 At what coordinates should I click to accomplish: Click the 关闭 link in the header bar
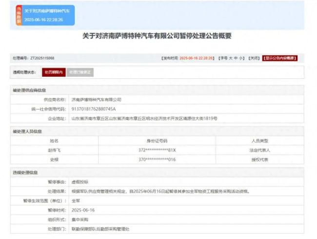click(x=254, y=58)
